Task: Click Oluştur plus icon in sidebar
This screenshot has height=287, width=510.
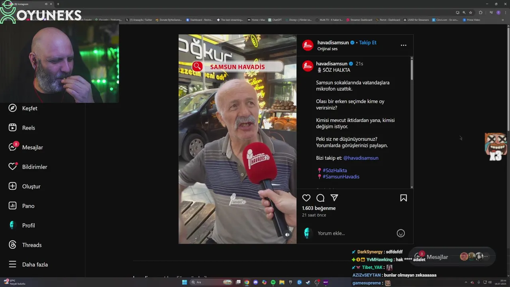Action: 13,186
